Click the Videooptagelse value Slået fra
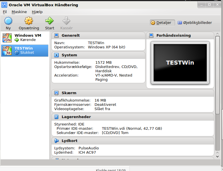Viewport: 223px width, 171px height. click(x=102, y=109)
